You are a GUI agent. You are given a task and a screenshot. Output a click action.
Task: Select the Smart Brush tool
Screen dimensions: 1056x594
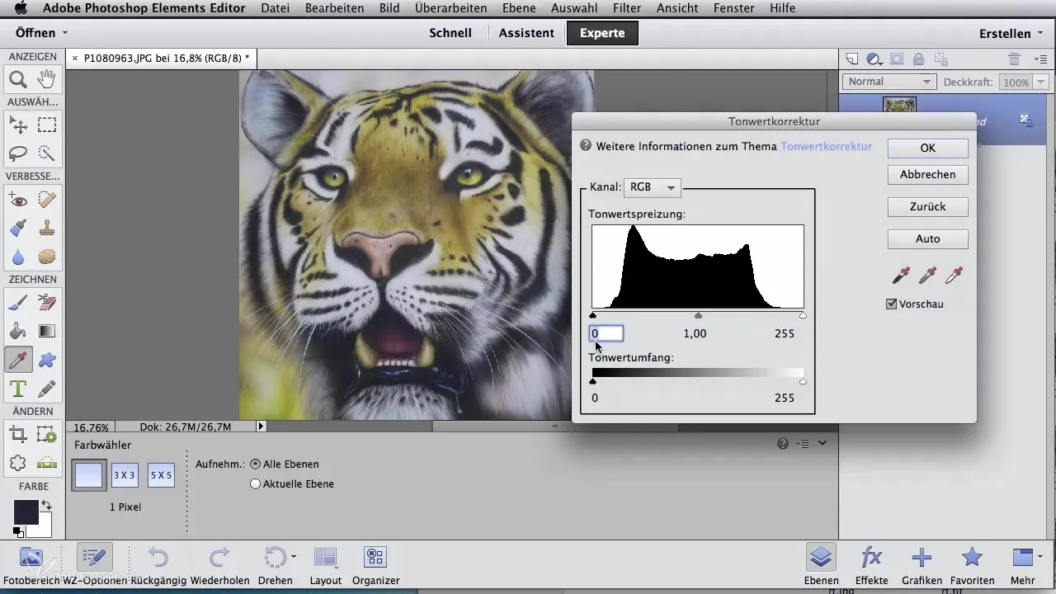click(17, 228)
